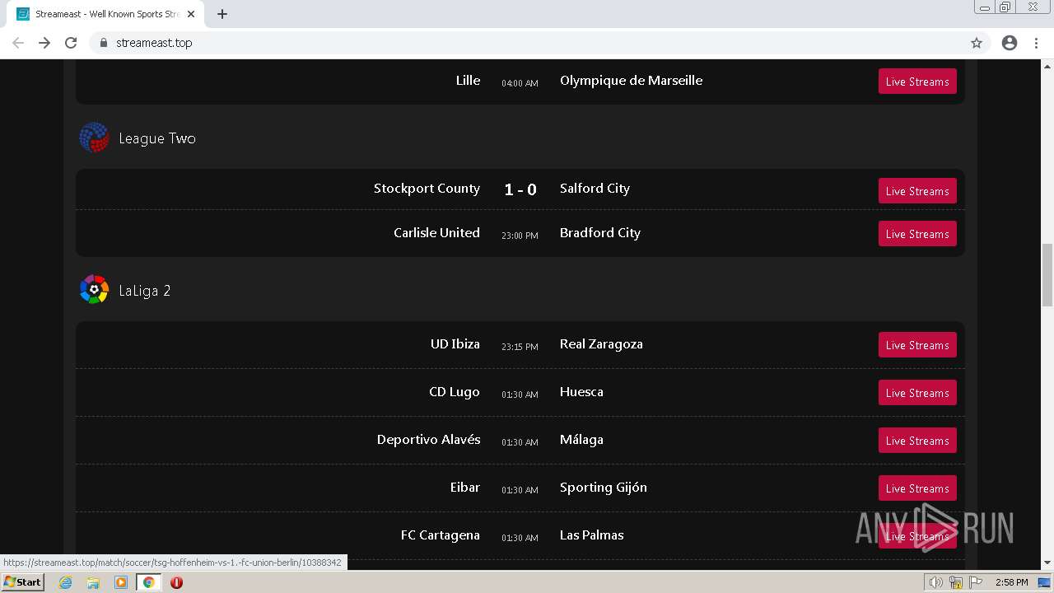Open Live Streams for Lille vs Marseille

[x=917, y=82]
